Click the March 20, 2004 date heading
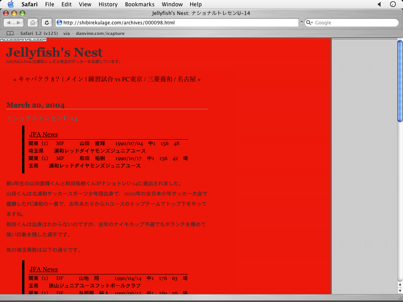The height and width of the screenshot is (302, 403). click(35, 105)
